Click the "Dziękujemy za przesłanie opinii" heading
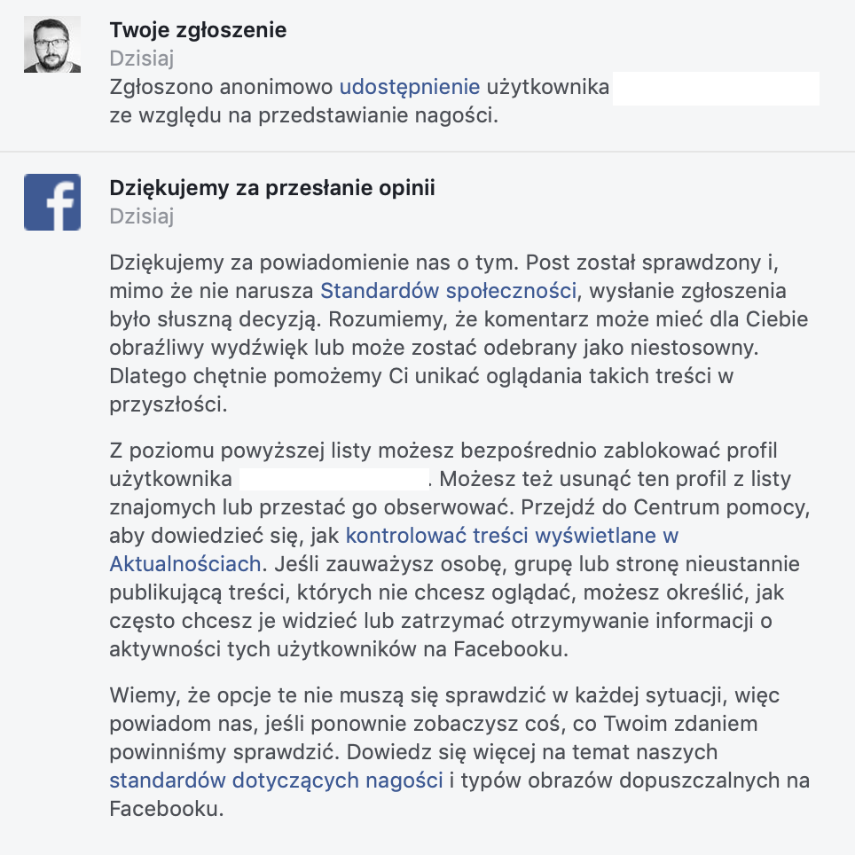855x855 pixels. (272, 187)
